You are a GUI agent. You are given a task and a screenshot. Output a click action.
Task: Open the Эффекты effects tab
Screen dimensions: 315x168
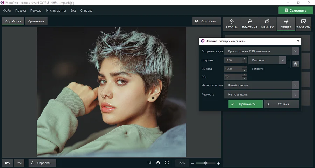point(303,24)
